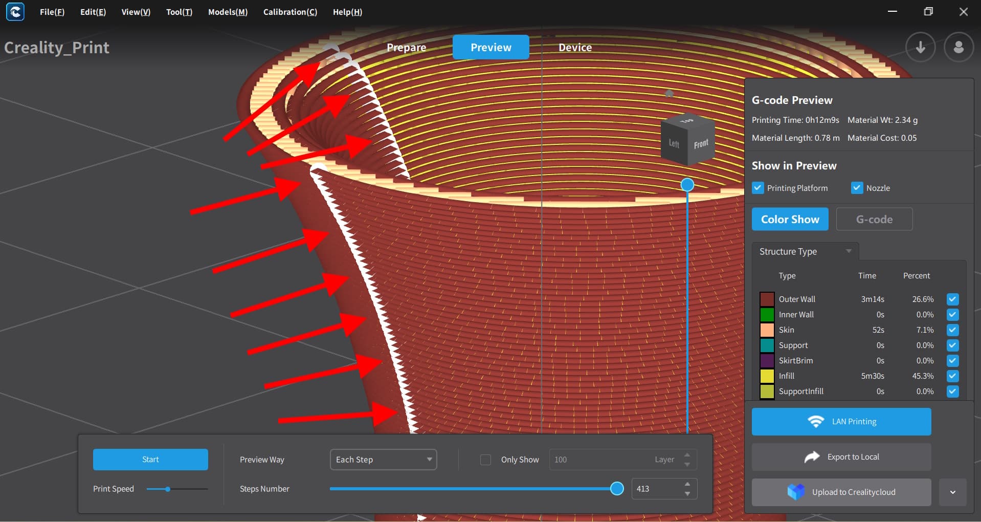Enable the Only Show checkbox
Screen dimensions: 981x522
coord(485,460)
